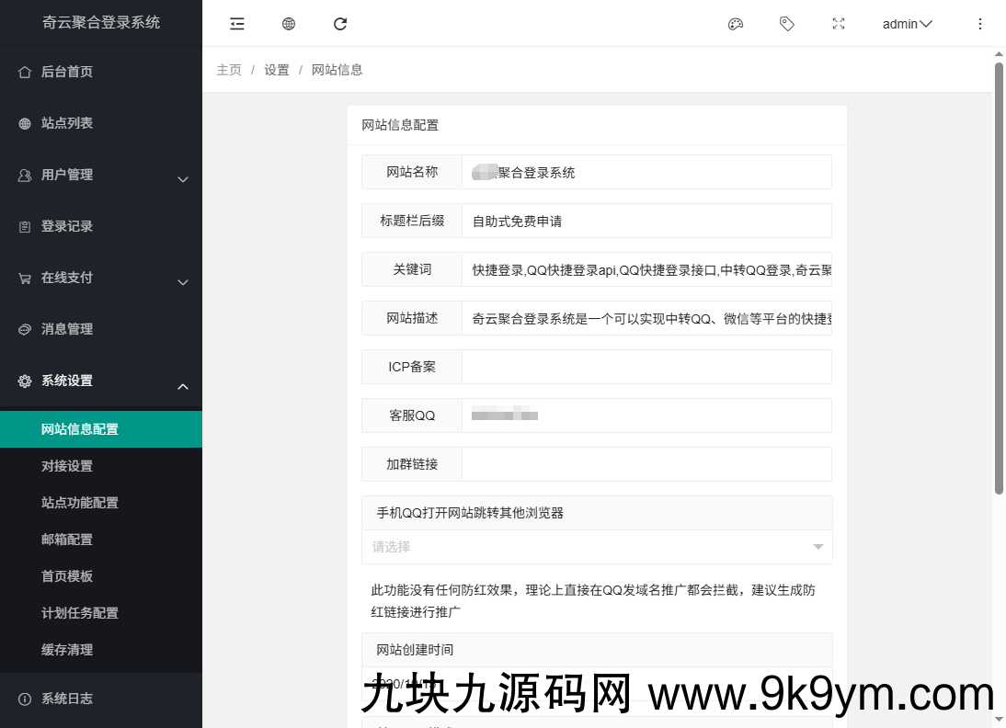The height and width of the screenshot is (728, 1006).
Task: Click the ICP备案 input field
Action: pyautogui.click(x=646, y=367)
